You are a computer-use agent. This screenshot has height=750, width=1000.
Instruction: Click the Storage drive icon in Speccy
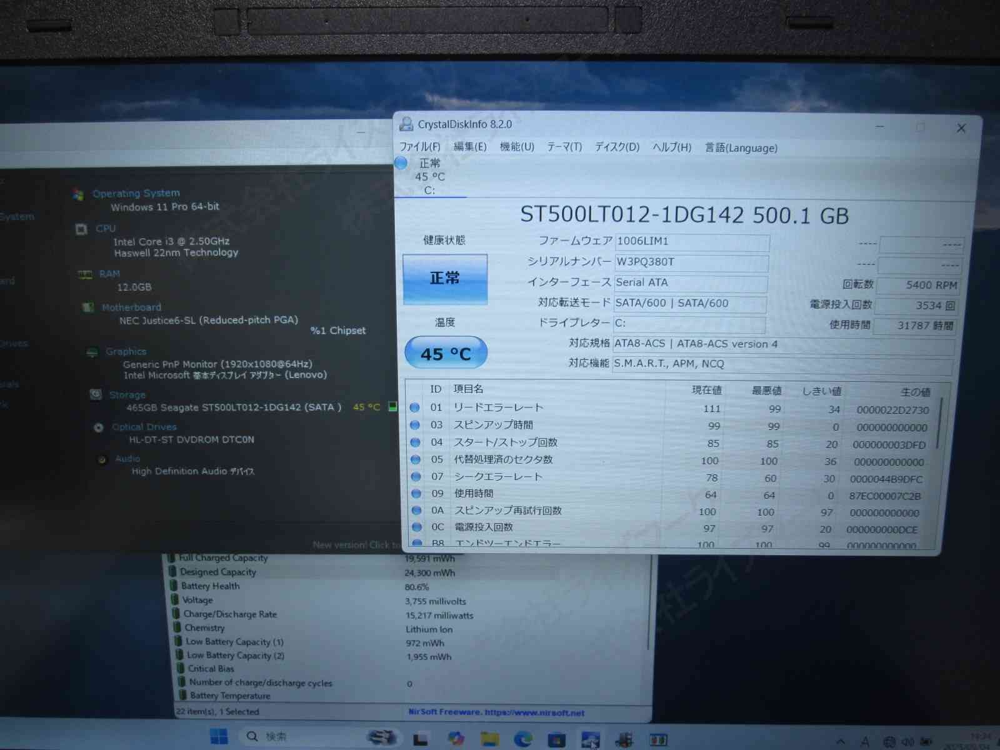(x=96, y=394)
